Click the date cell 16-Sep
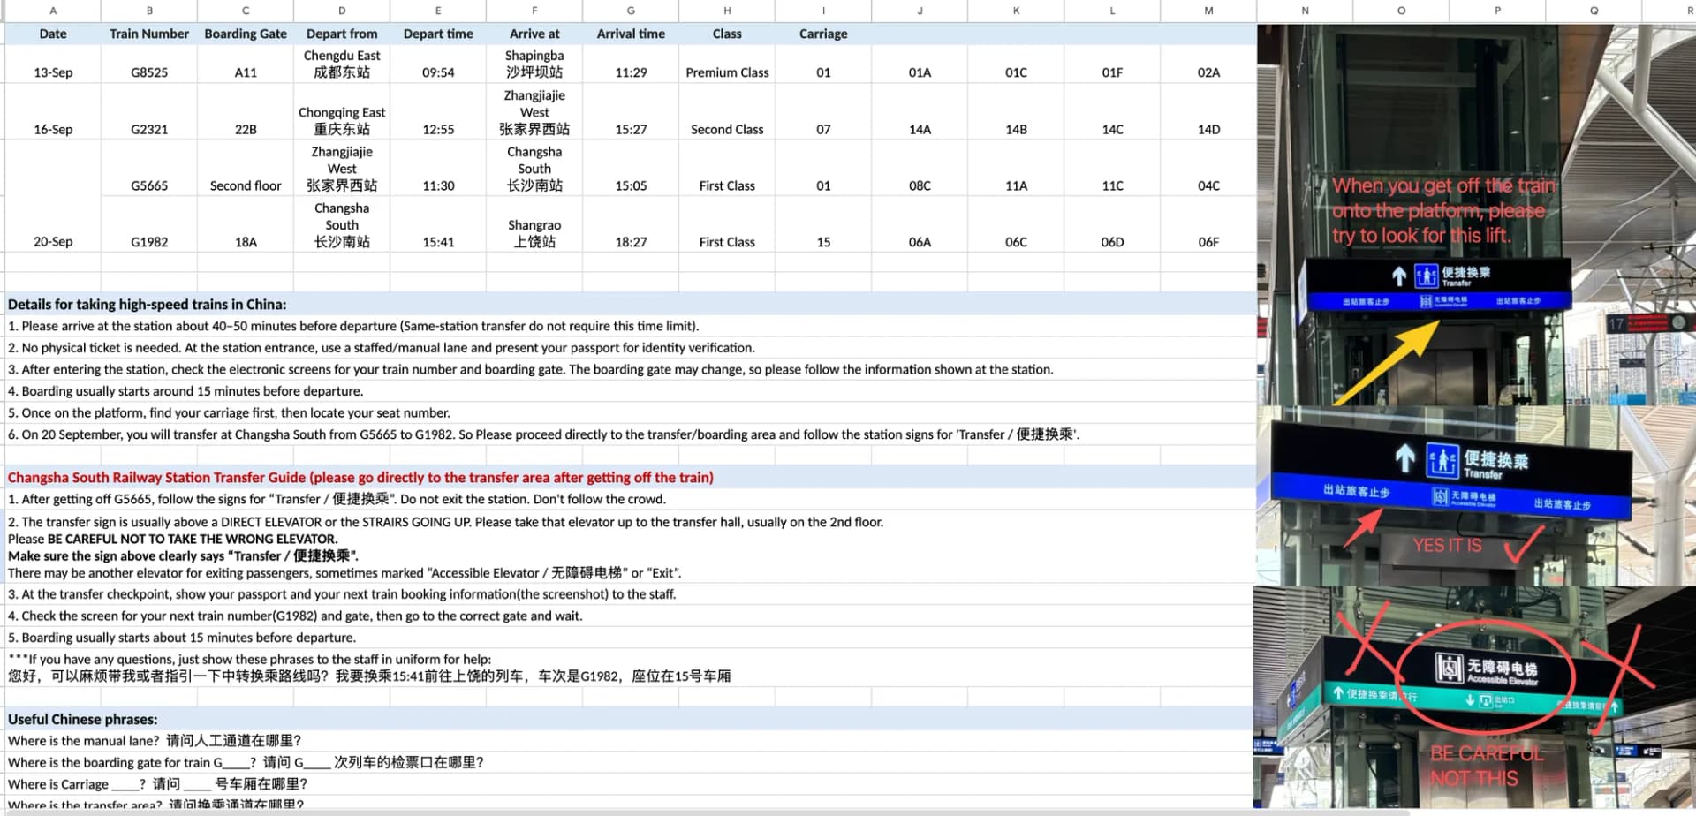The image size is (1696, 816). point(53,111)
